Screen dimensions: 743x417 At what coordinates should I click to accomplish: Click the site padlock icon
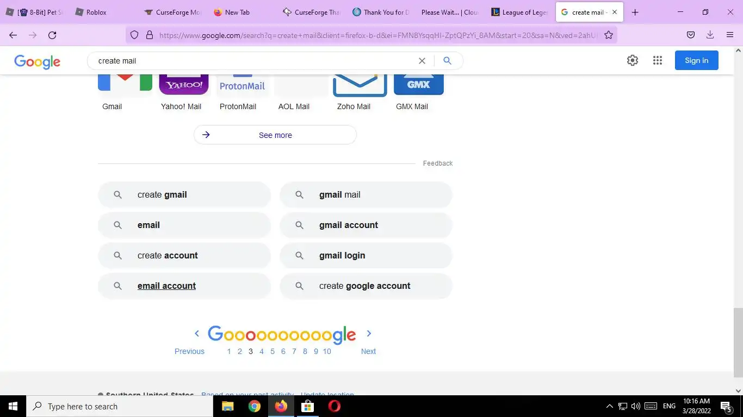[150, 35]
